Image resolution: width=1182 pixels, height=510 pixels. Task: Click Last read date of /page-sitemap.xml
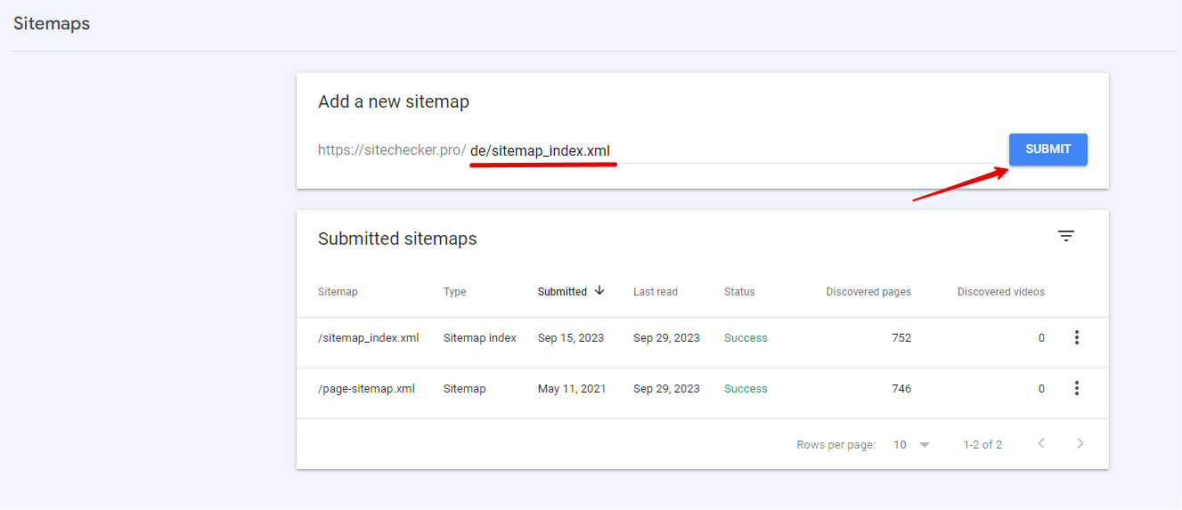tap(666, 389)
